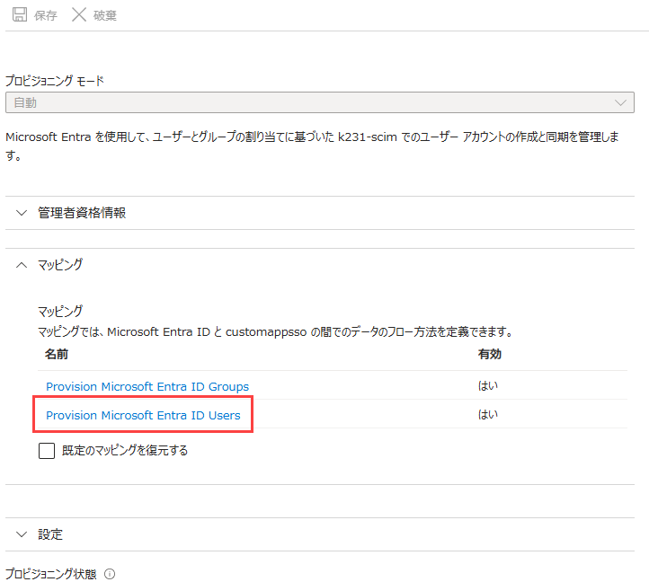The height and width of the screenshot is (582, 649).
Task: Click the description mentioning k231-scim
Action: (313, 145)
